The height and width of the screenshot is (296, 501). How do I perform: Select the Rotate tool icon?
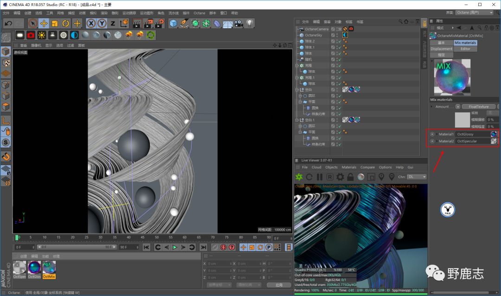(66, 23)
